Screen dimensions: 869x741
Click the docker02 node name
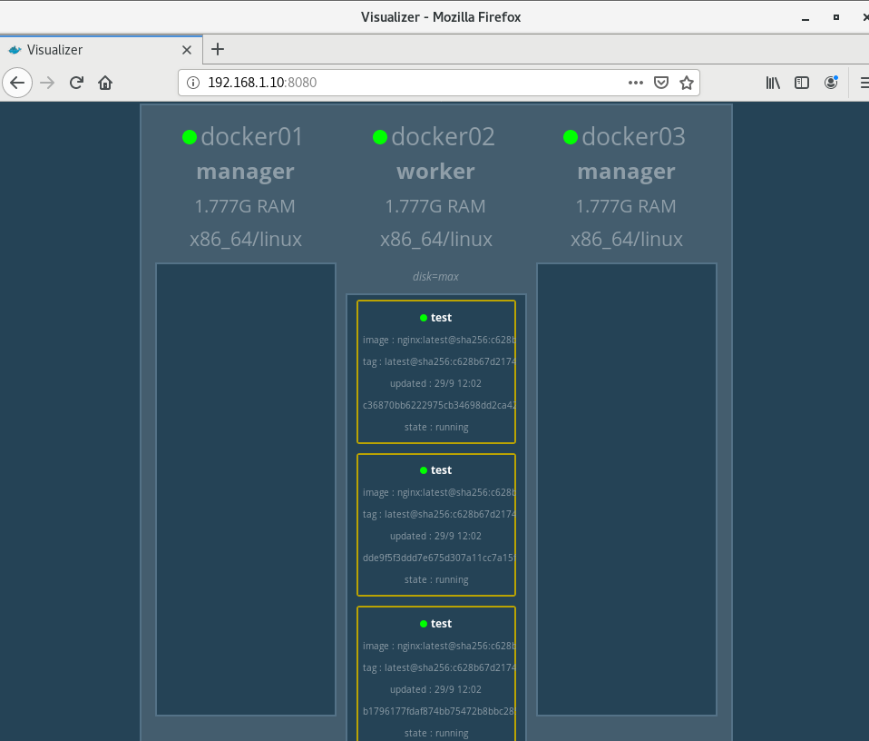[x=443, y=136]
